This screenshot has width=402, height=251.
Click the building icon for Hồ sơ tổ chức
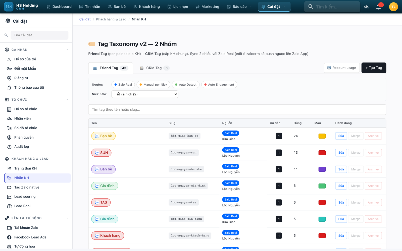[9, 109]
